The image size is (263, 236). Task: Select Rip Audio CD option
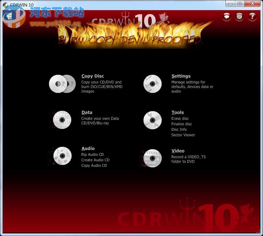point(92,155)
